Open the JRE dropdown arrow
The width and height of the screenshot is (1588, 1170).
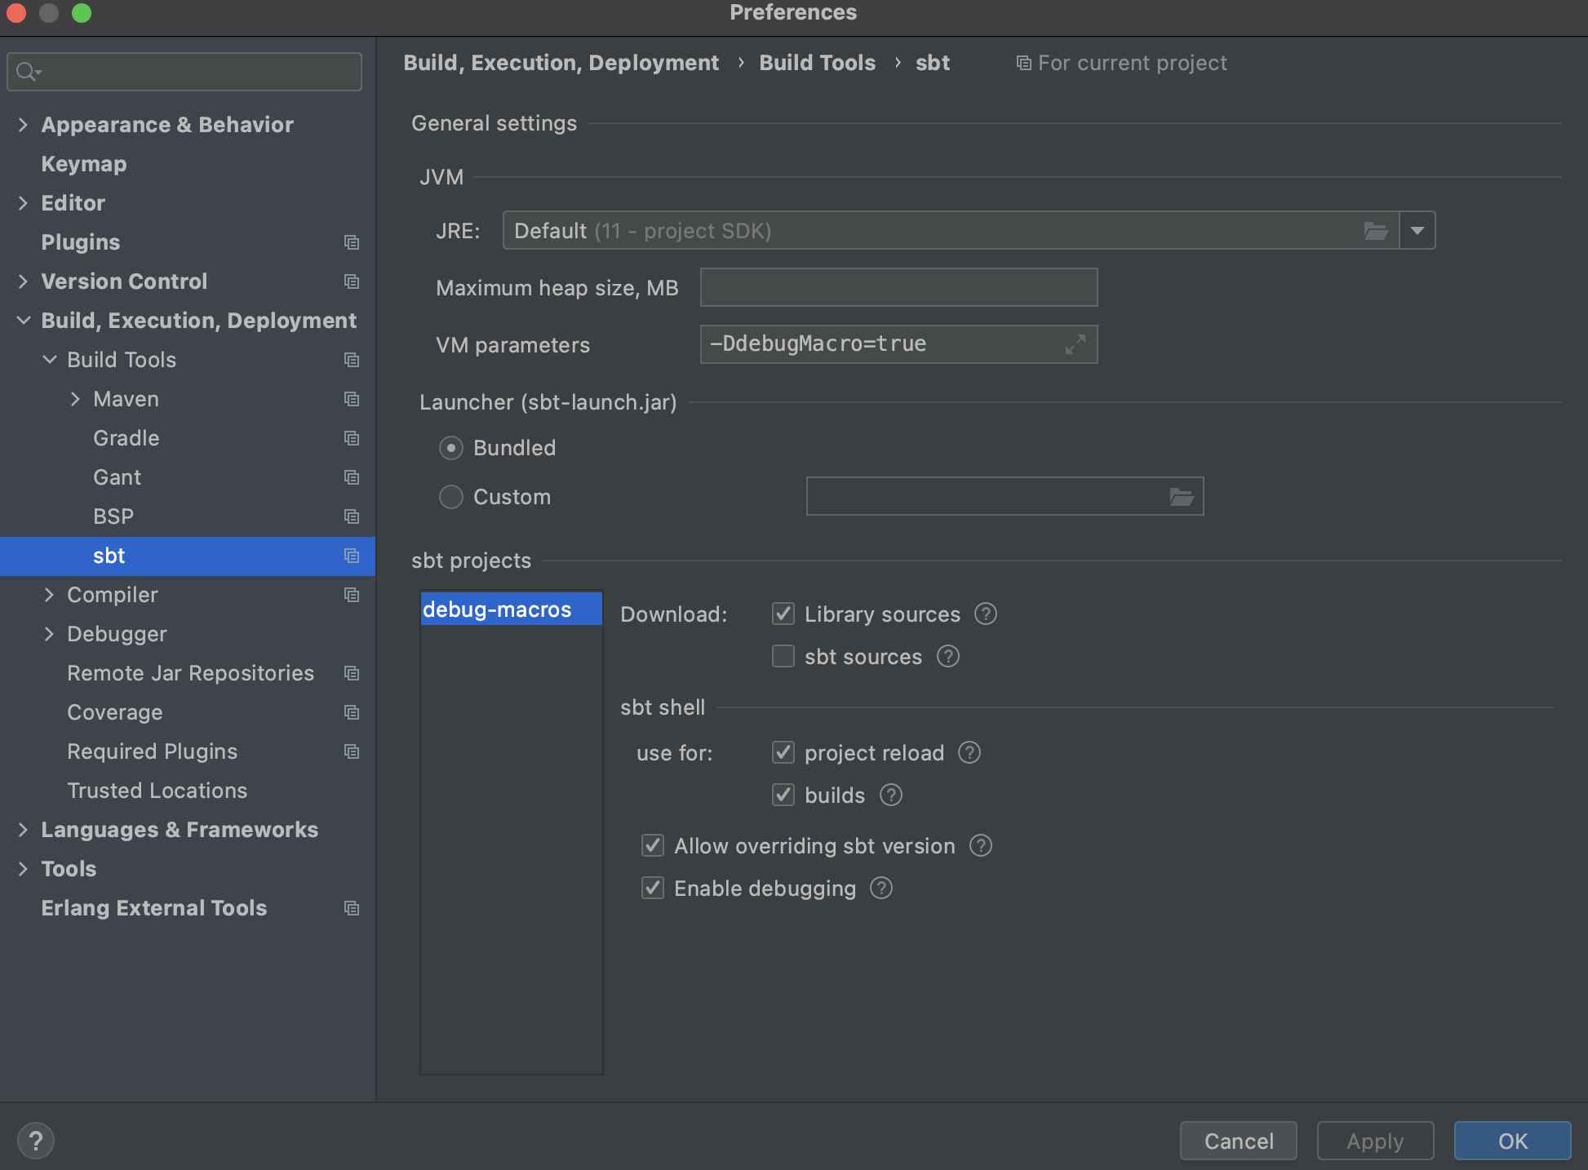1417,231
